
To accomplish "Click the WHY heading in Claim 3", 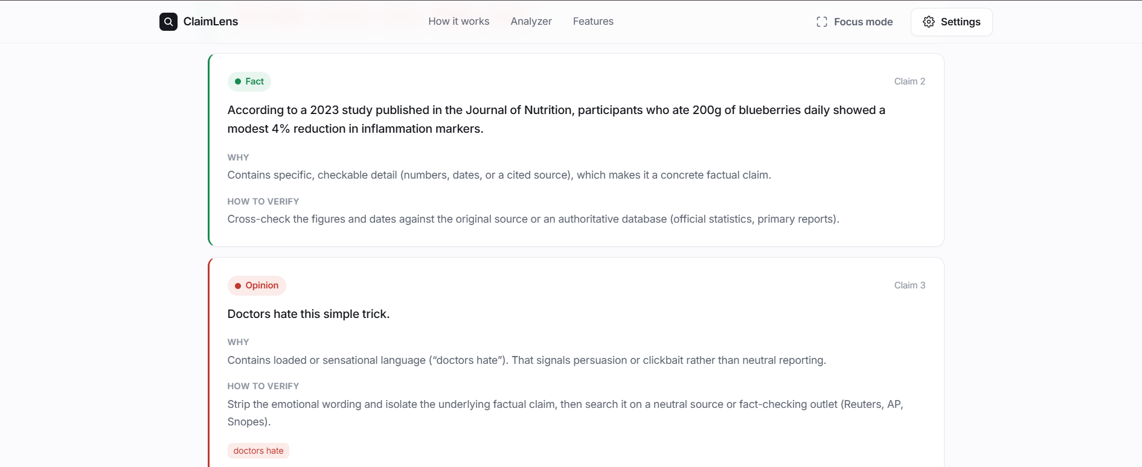I will [x=238, y=342].
